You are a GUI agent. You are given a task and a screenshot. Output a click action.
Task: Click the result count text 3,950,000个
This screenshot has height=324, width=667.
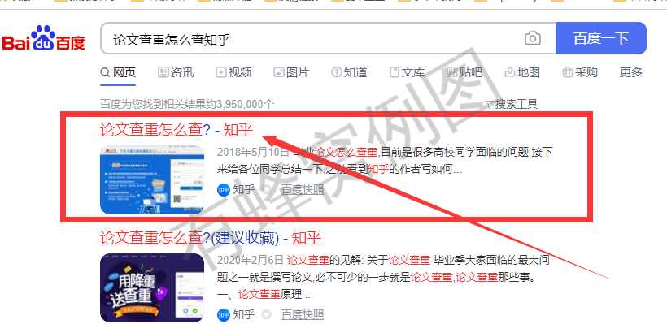pos(246,104)
